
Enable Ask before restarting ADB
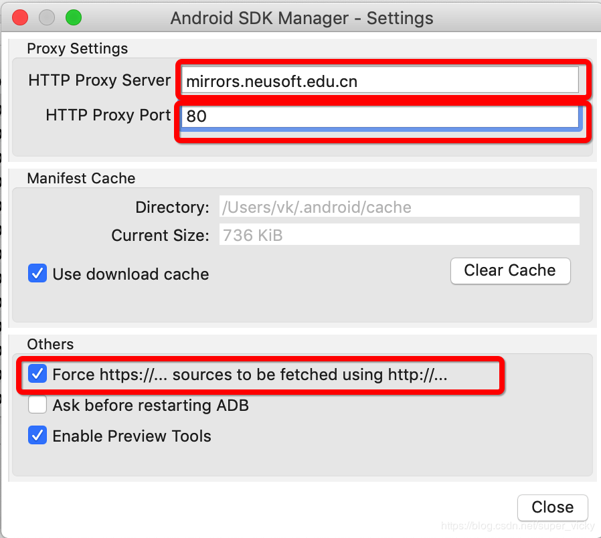pos(37,405)
